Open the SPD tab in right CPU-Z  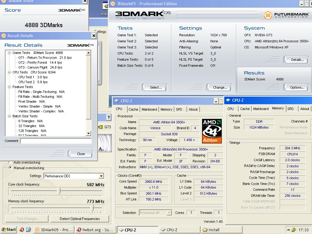(290, 109)
